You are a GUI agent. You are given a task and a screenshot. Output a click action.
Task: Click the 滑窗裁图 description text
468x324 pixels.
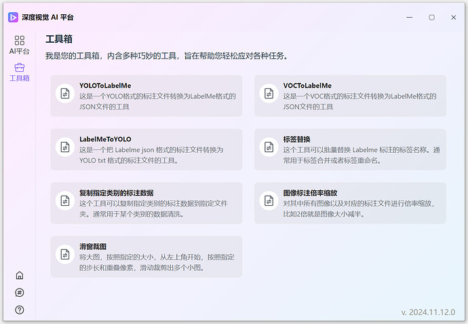click(157, 262)
